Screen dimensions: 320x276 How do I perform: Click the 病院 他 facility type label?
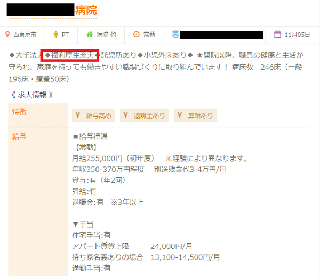106,35
